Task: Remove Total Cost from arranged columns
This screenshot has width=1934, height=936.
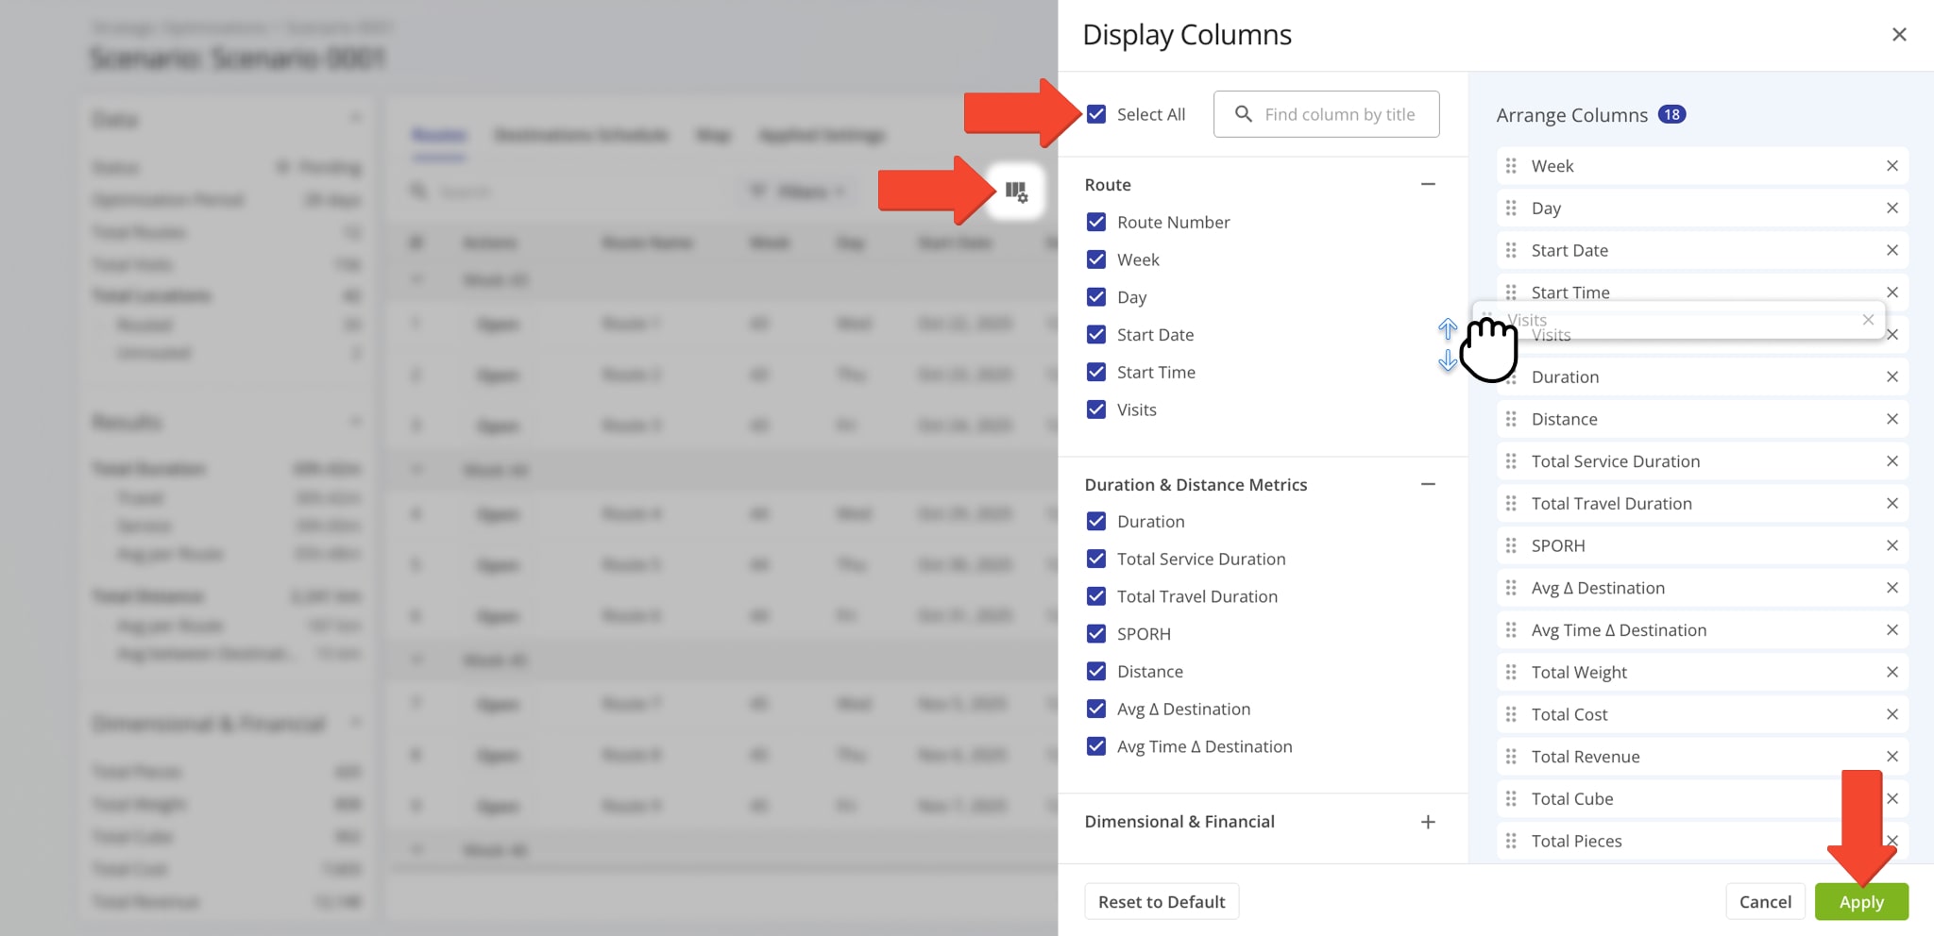Action: pyautogui.click(x=1892, y=714)
